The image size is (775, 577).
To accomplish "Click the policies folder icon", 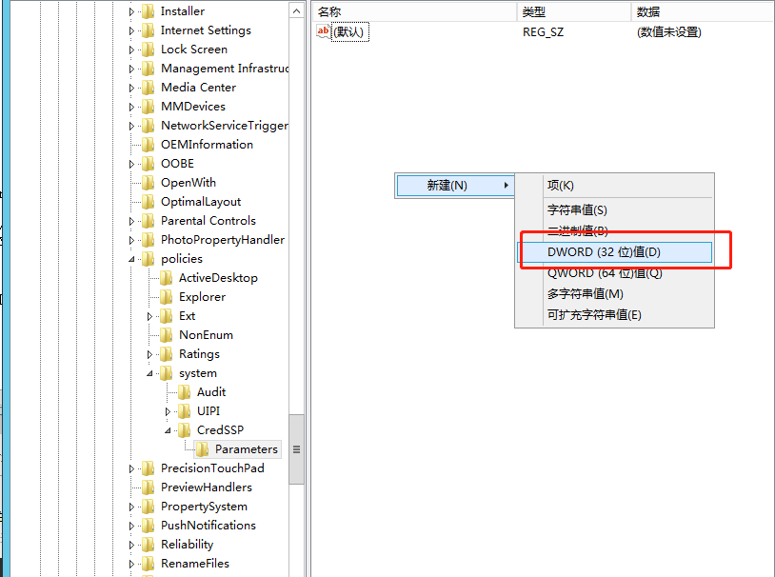I will click(x=149, y=259).
